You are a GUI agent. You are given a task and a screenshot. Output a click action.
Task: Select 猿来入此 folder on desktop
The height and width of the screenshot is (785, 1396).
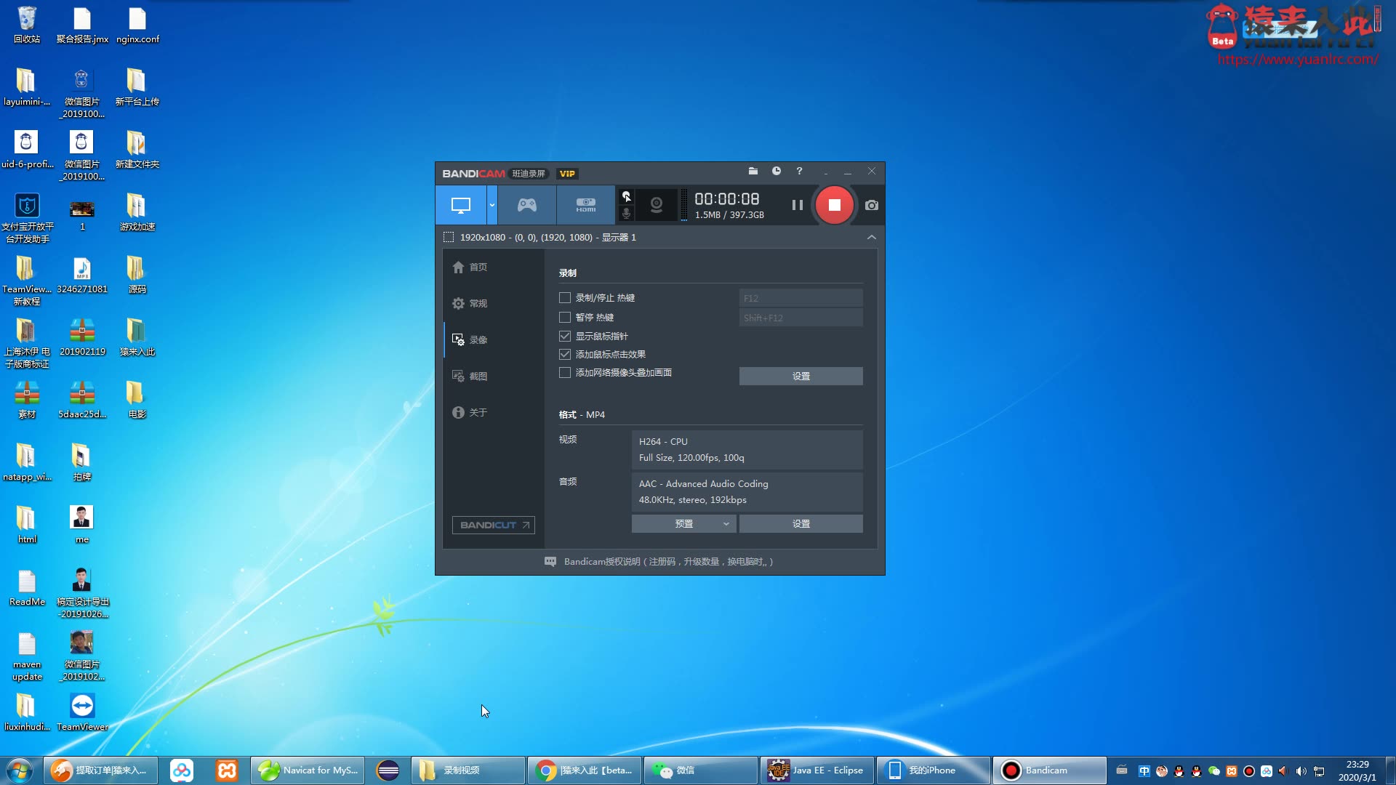[x=137, y=337]
